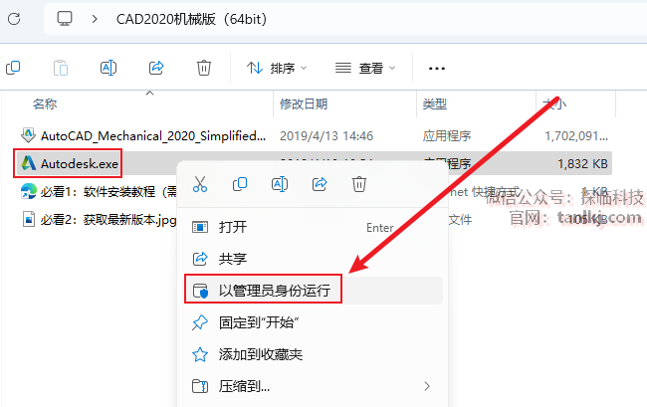The height and width of the screenshot is (407, 647).
Task: Select 以管理员身份运行 menu entry
Action: [x=314, y=291]
